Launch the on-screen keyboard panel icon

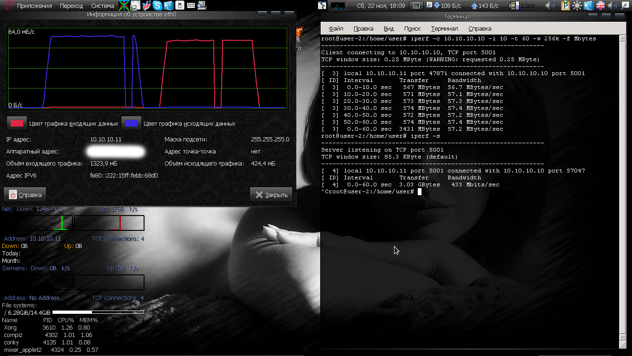pyautogui.click(x=191, y=6)
